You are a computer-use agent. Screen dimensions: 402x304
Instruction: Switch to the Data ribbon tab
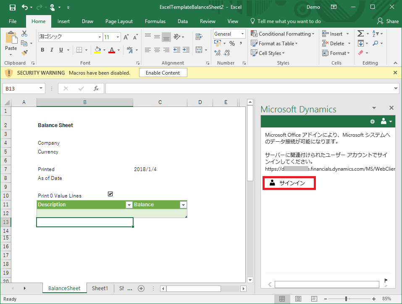[183, 21]
